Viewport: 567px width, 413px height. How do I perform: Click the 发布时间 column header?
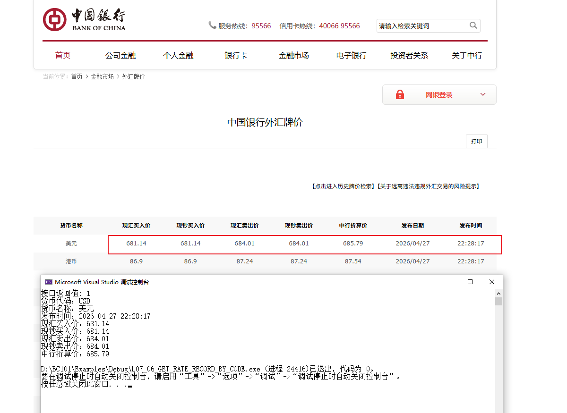pos(471,226)
